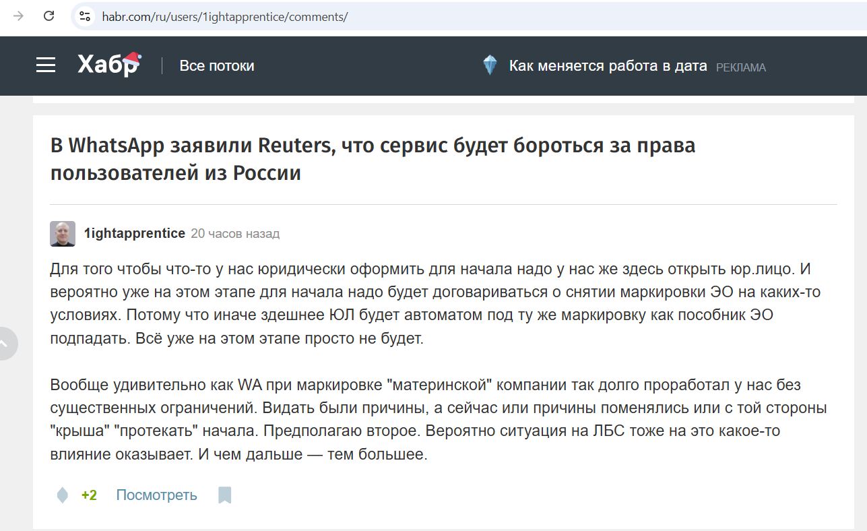Bookmark the comment with the ribbon icon
Image resolution: width=867 pixels, height=531 pixels.
coord(224,495)
